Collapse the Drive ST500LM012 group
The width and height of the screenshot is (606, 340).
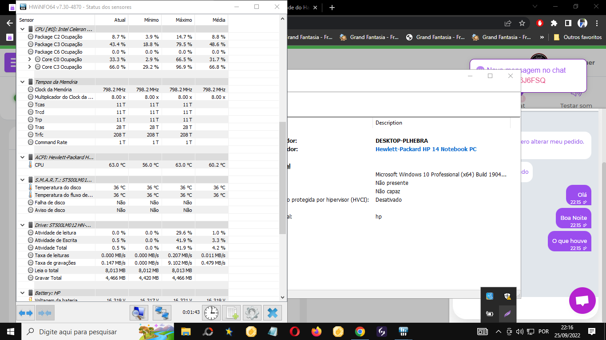click(23, 225)
